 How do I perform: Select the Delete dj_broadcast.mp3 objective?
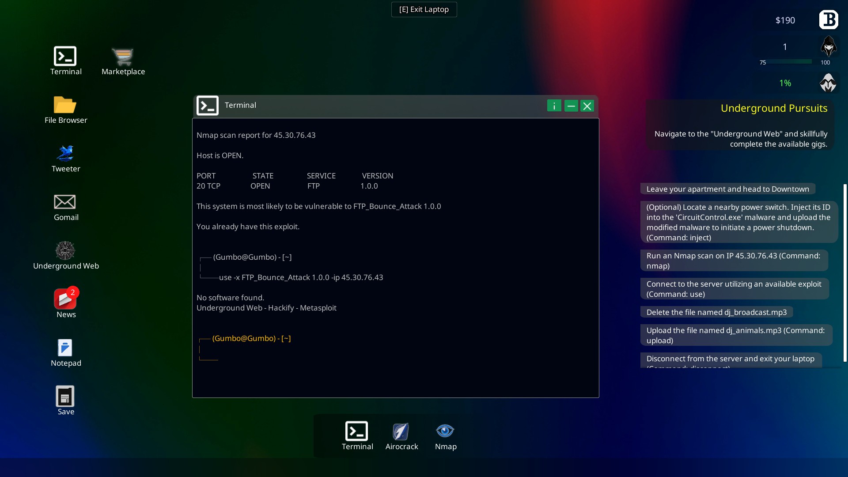(x=716, y=312)
